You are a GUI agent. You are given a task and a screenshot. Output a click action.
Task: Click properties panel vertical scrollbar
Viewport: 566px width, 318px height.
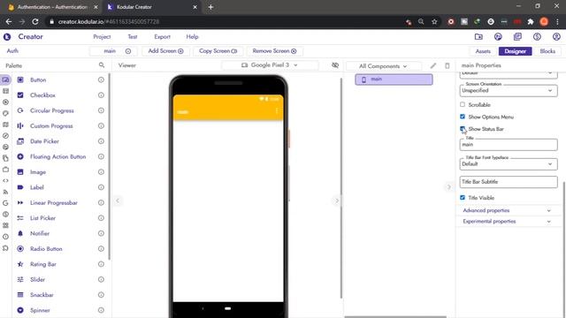point(564,249)
